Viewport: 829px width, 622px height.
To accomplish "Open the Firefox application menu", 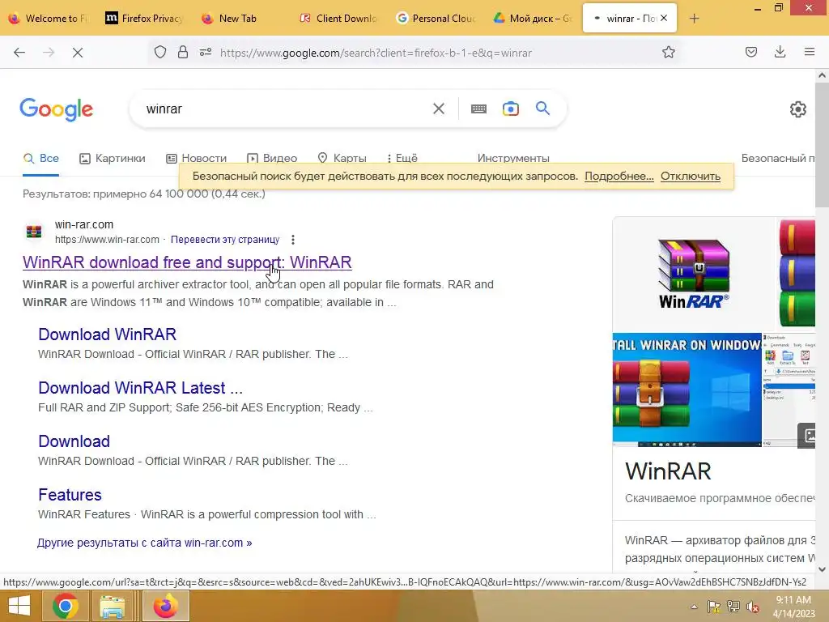I will [810, 53].
